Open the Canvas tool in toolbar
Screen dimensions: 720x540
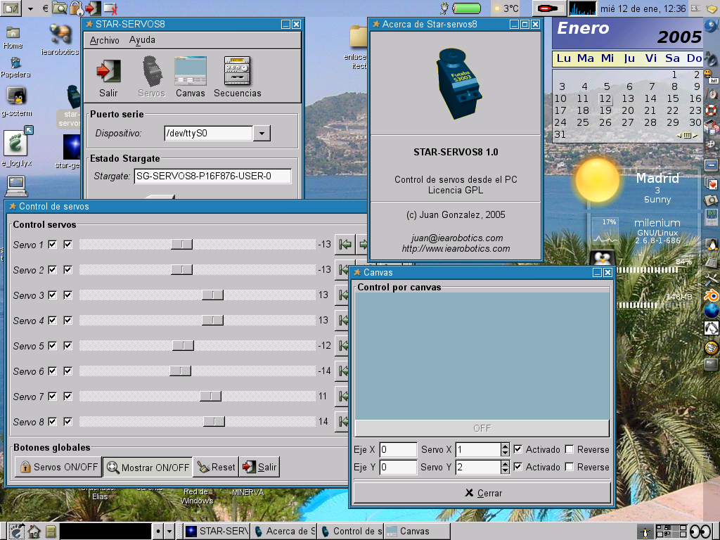pos(190,71)
